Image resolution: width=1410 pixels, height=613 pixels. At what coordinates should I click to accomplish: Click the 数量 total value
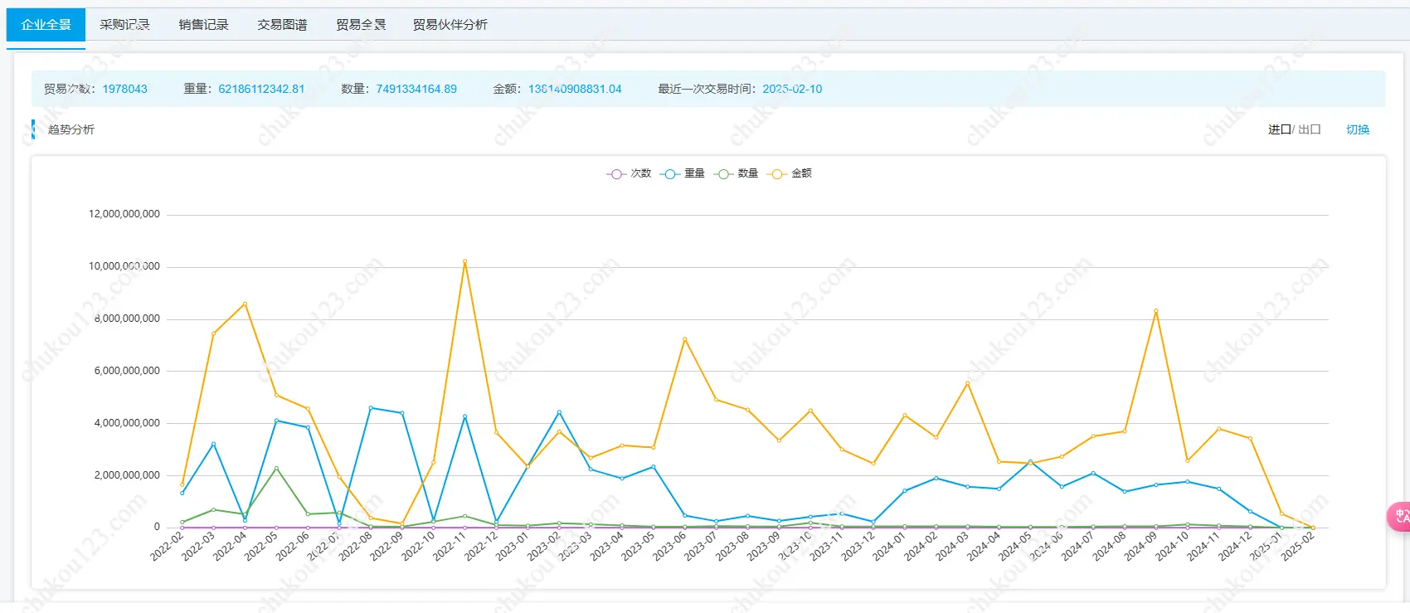416,89
